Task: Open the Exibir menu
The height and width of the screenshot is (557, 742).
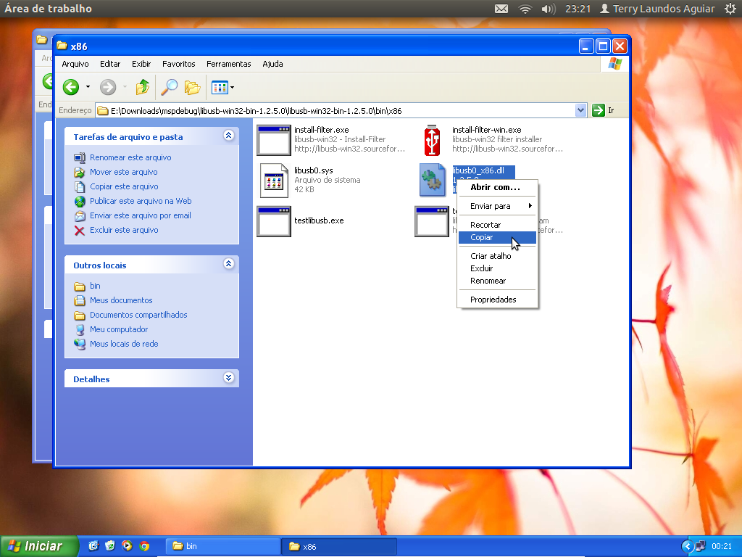Action: [141, 64]
